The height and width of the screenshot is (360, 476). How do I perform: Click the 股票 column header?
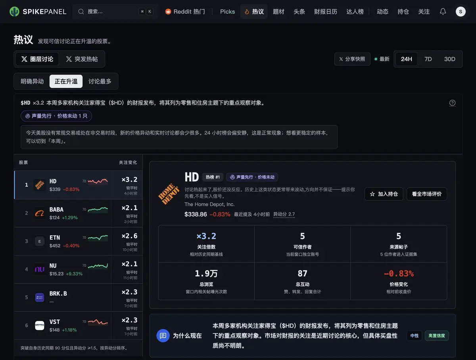[23, 163]
